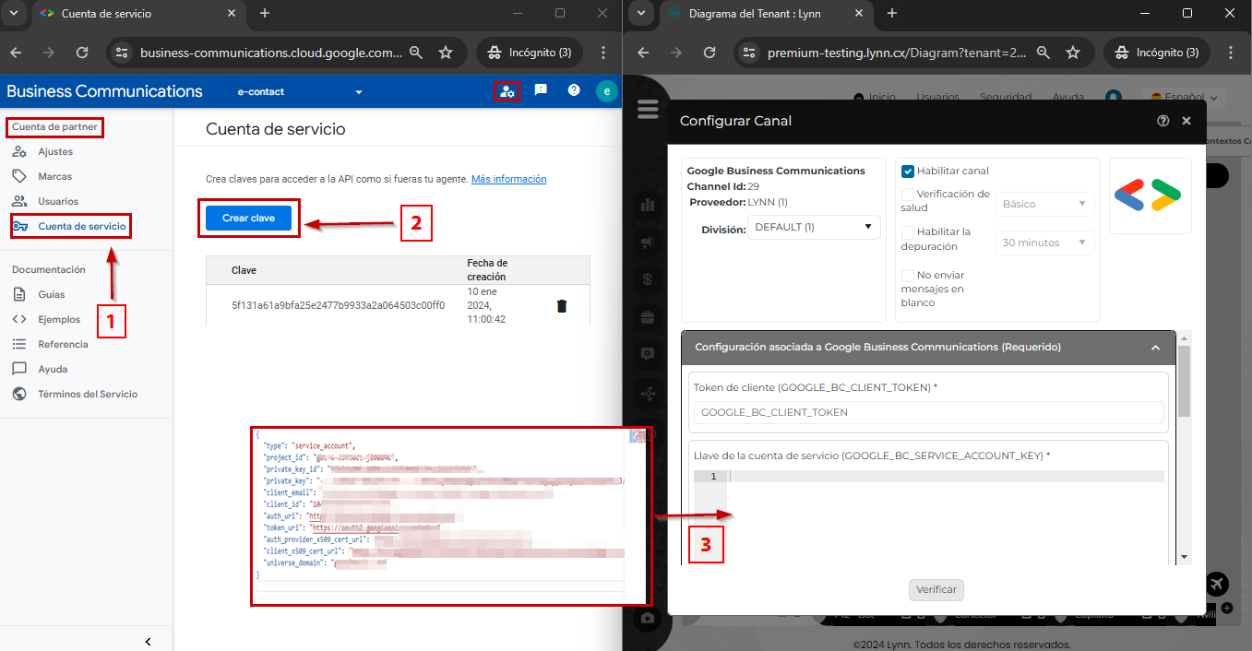Open the e-contact account selector dropdown
The width and height of the screenshot is (1252, 651).
click(x=300, y=91)
